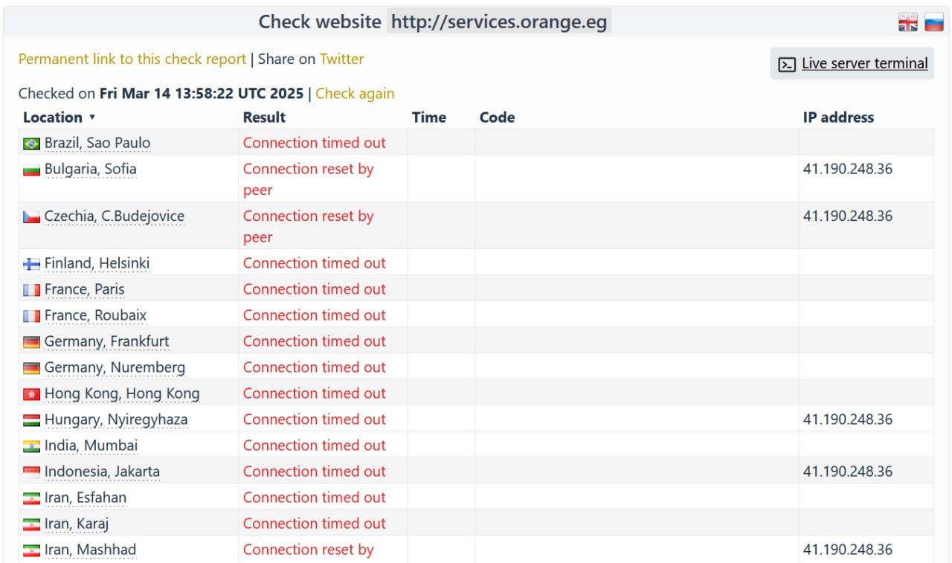Click flag icon beside Germany, Frankfurt
Viewport: 952px width, 563px height.
coord(31,342)
